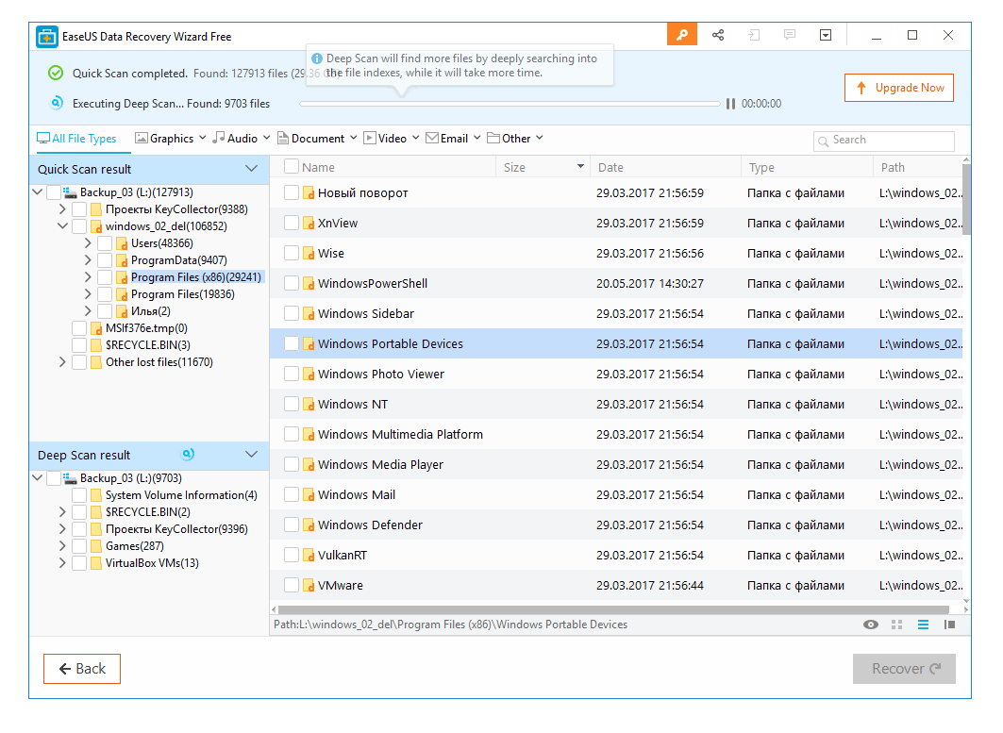The height and width of the screenshot is (733, 1003).
Task: Click the vertical scrollbar of file list
Action: pyautogui.click(x=966, y=199)
